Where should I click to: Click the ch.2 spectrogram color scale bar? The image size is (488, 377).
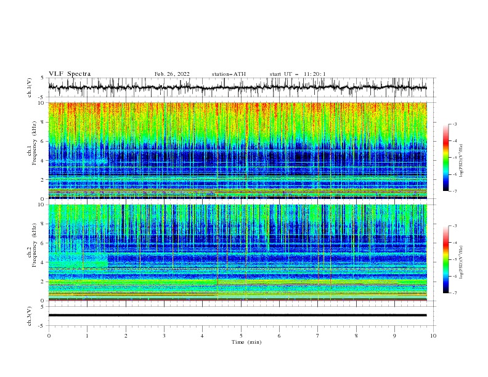[x=445, y=259]
